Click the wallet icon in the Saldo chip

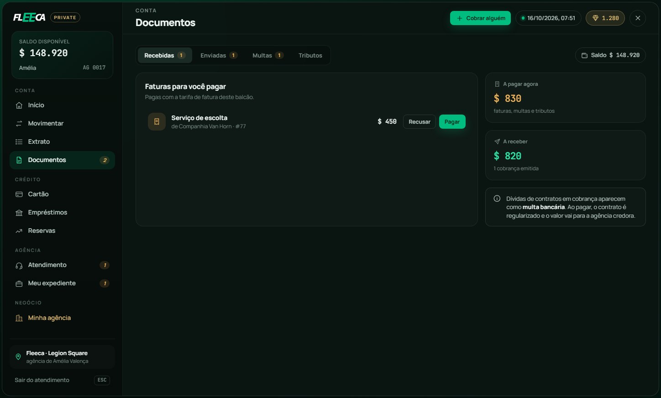[x=584, y=55]
